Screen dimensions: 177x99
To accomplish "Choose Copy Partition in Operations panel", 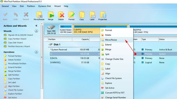I will click(12, 79).
